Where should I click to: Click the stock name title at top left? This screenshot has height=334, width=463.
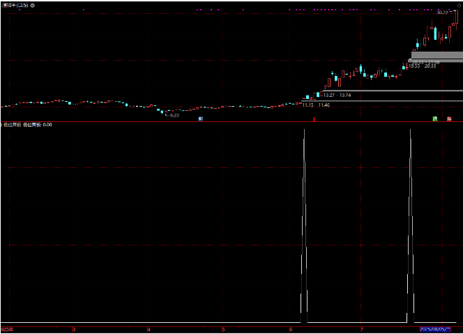pyautogui.click(x=15, y=5)
